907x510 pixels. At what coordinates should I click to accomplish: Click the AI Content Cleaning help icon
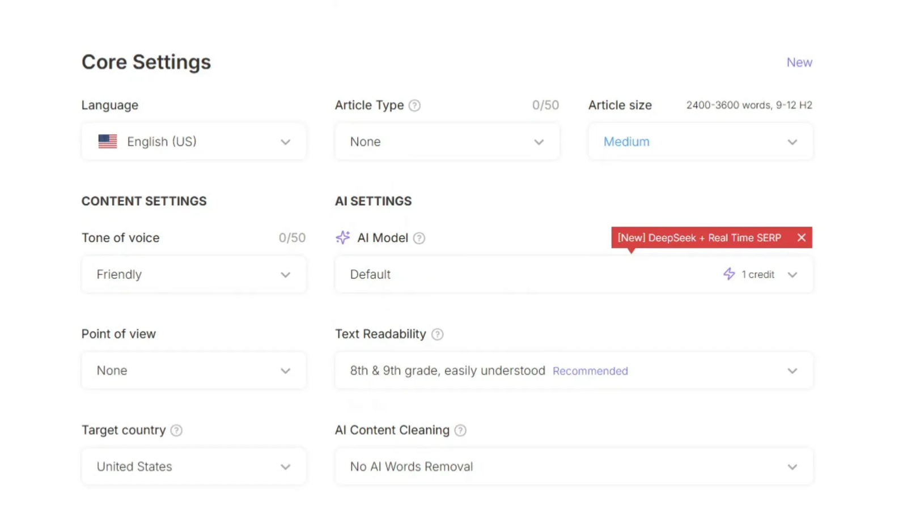click(x=460, y=430)
